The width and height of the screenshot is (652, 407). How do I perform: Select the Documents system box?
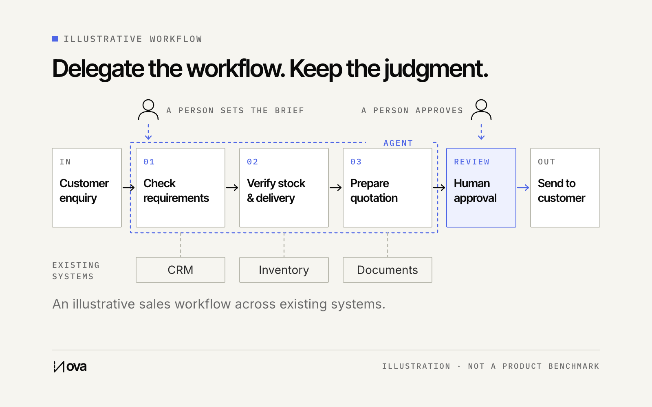pos(388,270)
